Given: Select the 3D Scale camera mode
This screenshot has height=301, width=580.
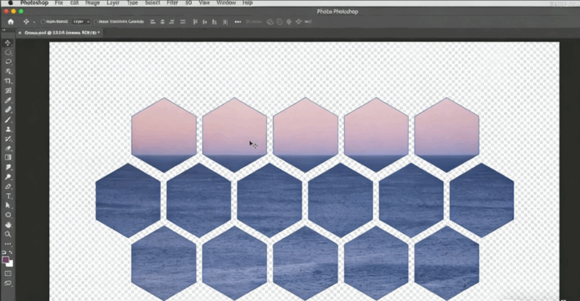Looking at the screenshot, I should pos(308,22).
